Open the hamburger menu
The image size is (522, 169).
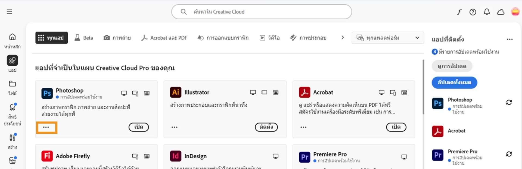(10, 12)
